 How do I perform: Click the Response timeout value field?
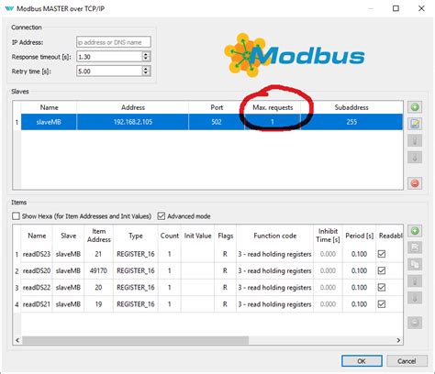point(109,57)
